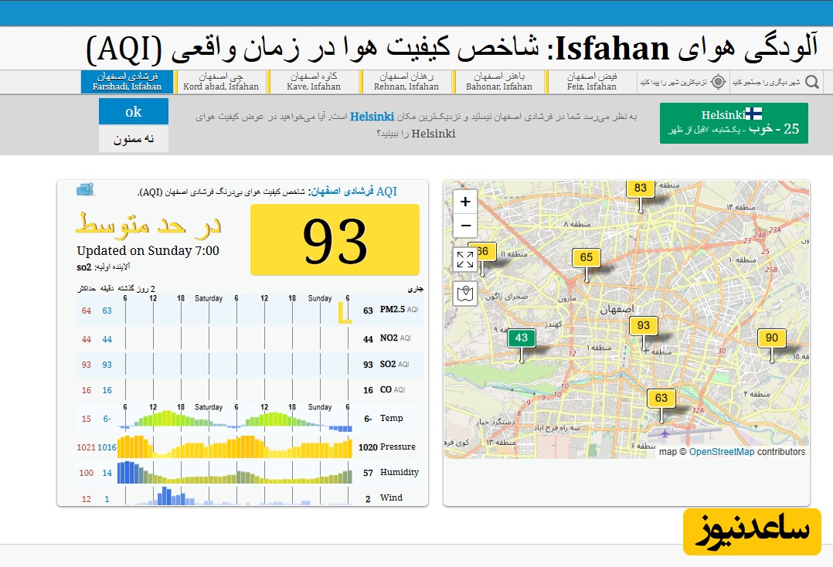Zoom in on the Isfahan map
The height and width of the screenshot is (567, 833).
[x=465, y=202]
